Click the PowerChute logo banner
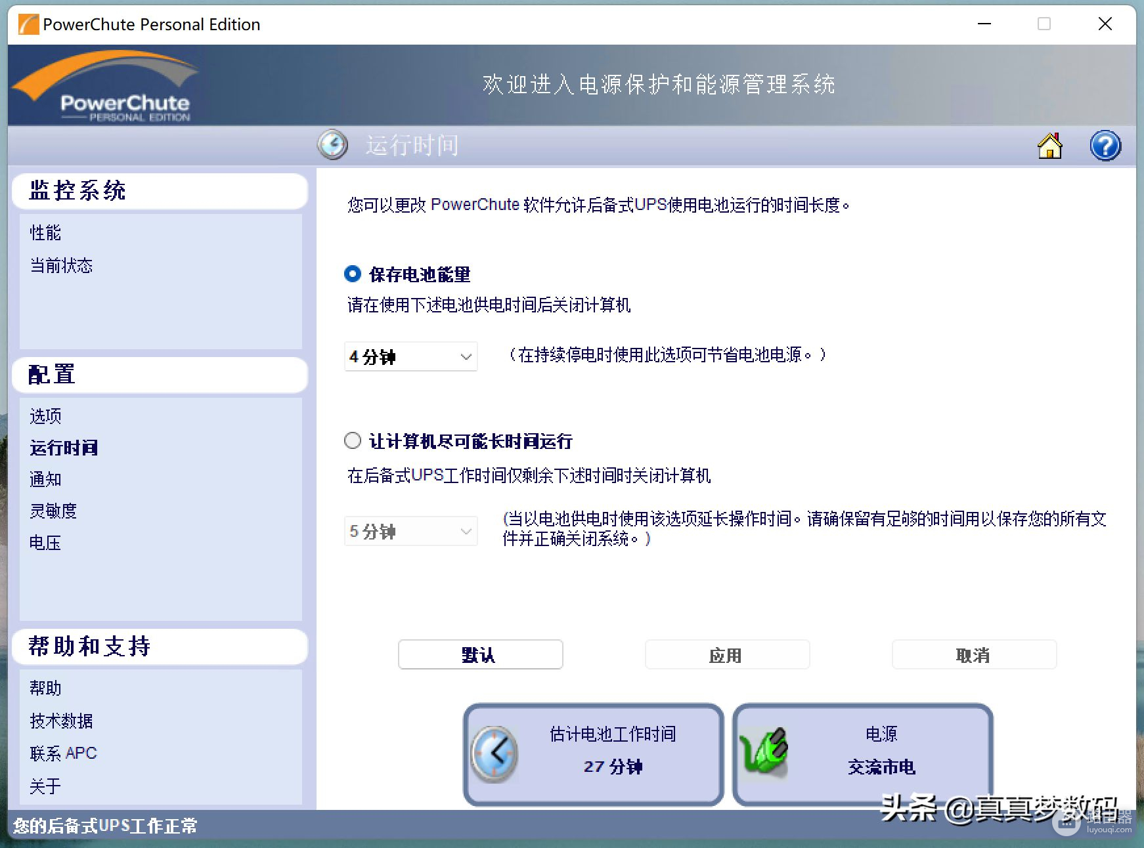This screenshot has width=1144, height=848. coord(105,86)
